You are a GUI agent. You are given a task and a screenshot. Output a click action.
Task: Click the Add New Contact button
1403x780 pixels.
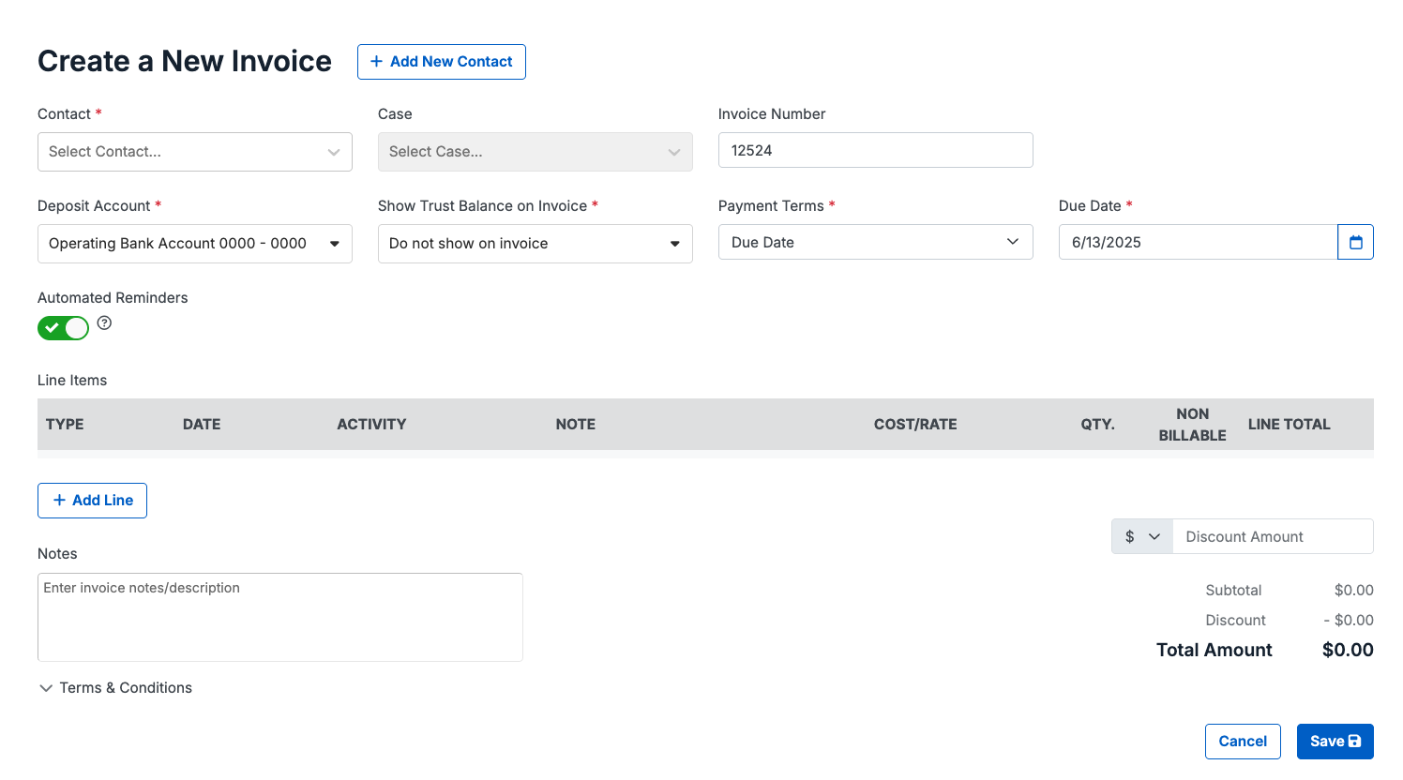pyautogui.click(x=442, y=61)
